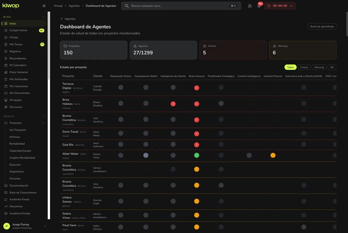Open the team members icon in the top bar

point(250,6)
